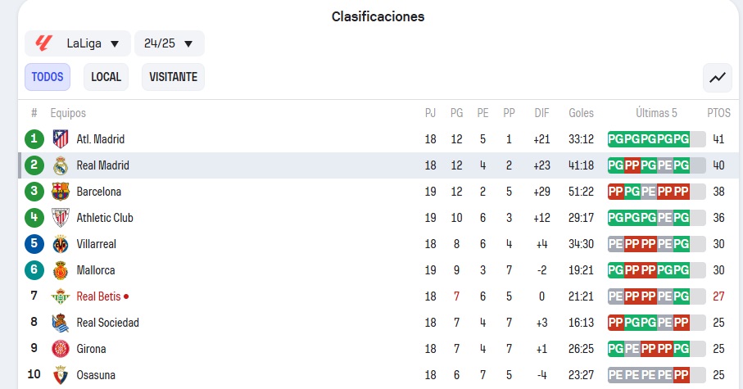Click the Barcelona club crest
This screenshot has width=743, height=389.
click(x=61, y=192)
